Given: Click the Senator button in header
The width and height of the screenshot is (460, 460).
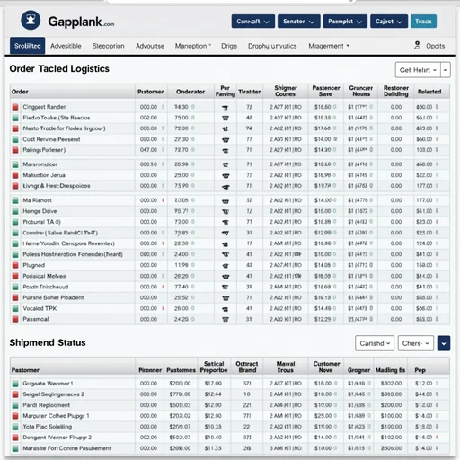Looking at the screenshot, I should pyautogui.click(x=299, y=22).
